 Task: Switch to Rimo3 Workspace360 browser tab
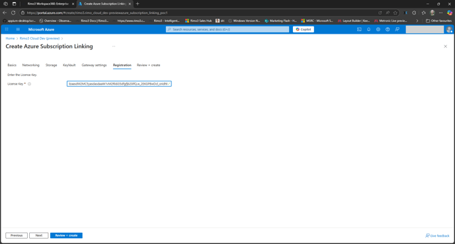coord(48,4)
